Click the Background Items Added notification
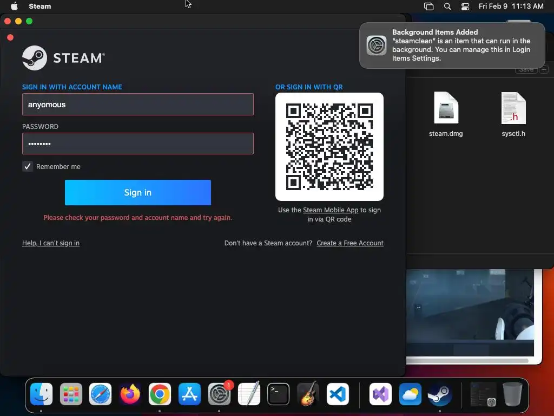The width and height of the screenshot is (554, 416). click(x=452, y=45)
